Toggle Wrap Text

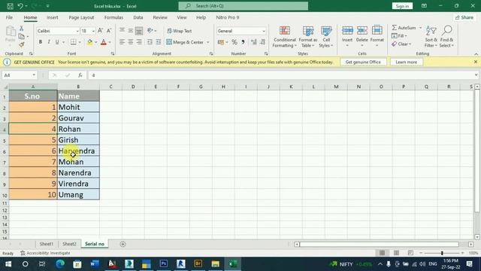click(180, 31)
